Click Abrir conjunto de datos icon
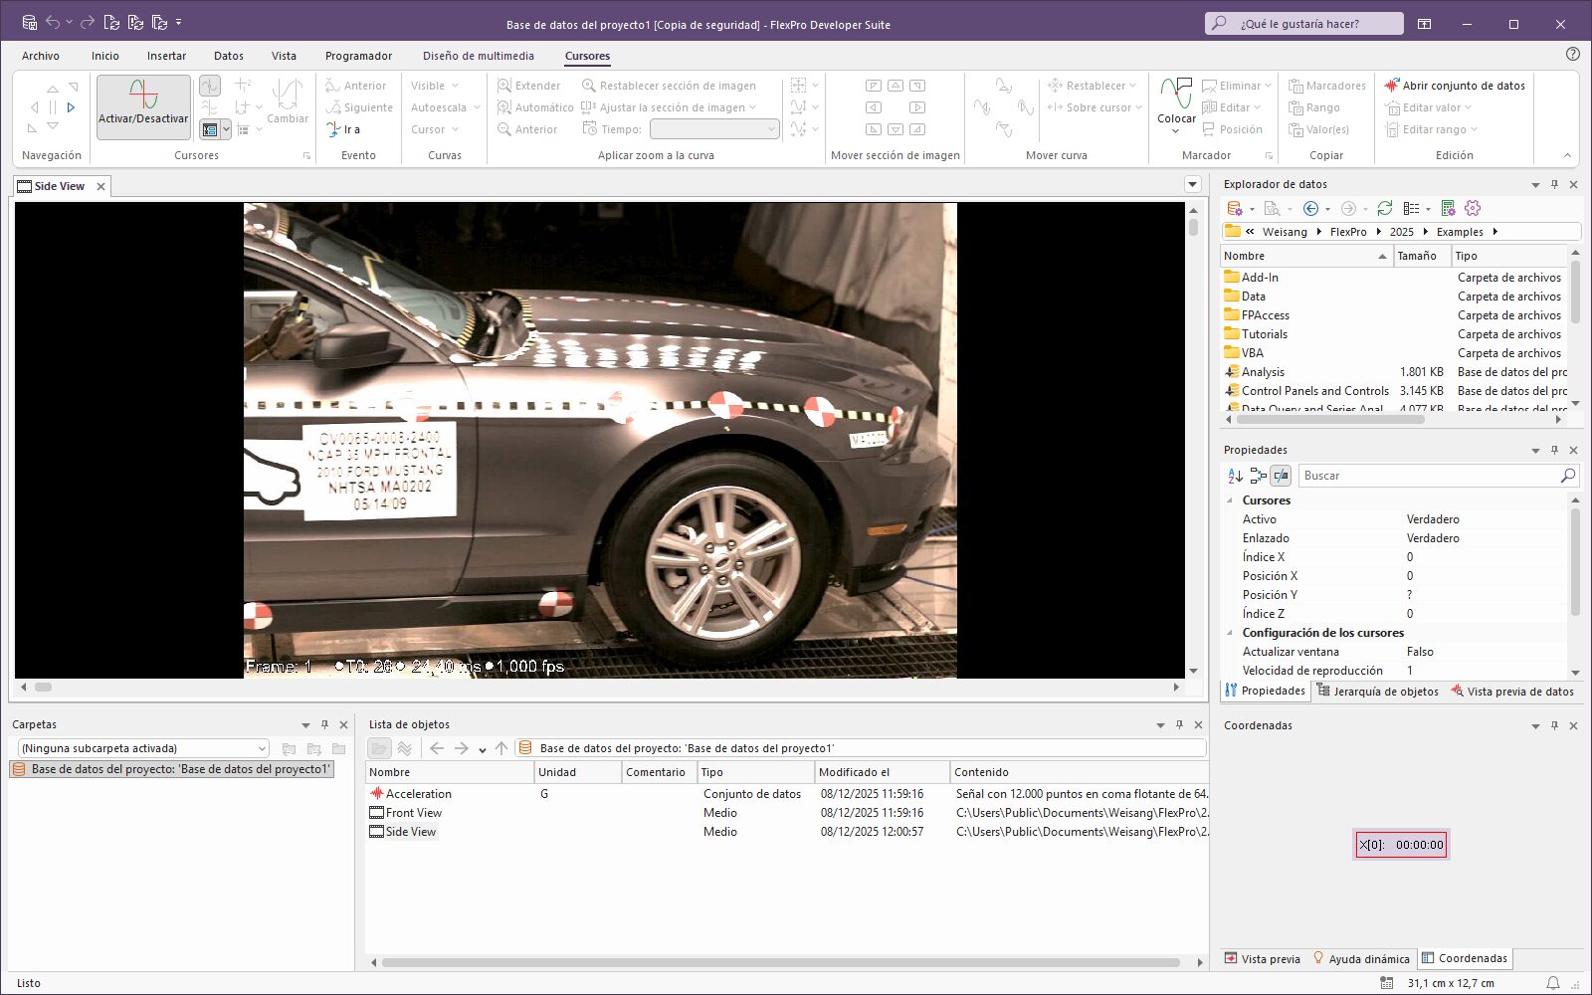Image resolution: width=1592 pixels, height=995 pixels. [1392, 86]
